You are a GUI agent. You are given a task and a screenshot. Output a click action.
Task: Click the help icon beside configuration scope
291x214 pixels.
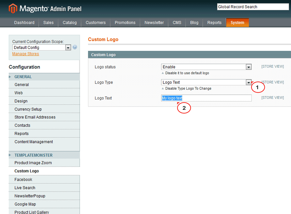pos(75,48)
